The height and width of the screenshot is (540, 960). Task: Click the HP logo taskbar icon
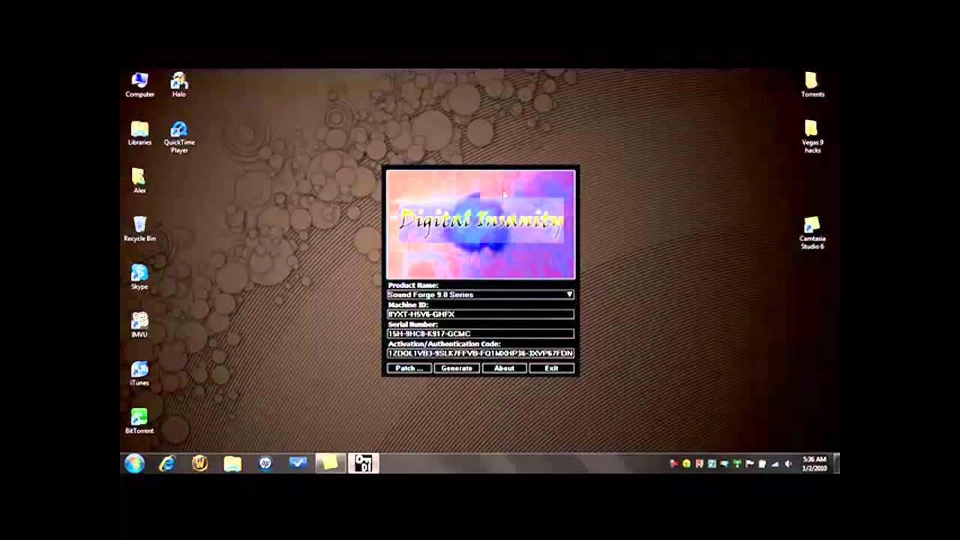(265, 463)
